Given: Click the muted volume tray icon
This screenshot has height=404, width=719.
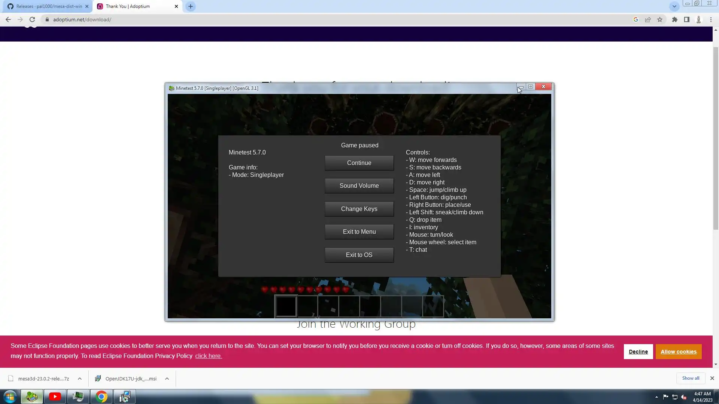Looking at the screenshot, I should 684,397.
